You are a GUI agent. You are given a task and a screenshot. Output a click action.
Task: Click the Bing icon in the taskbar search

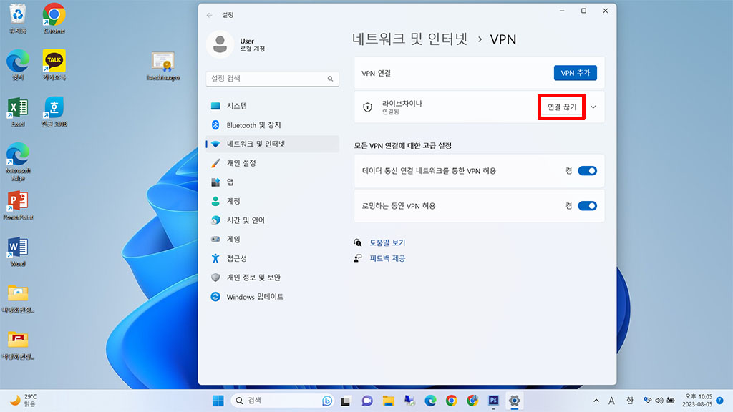click(x=327, y=401)
